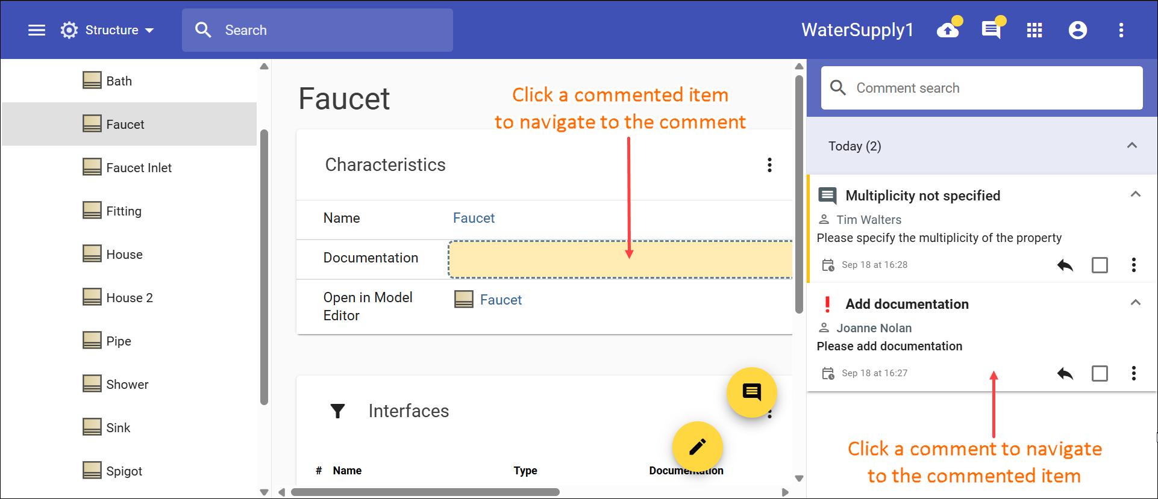Check the Add documentation comment checkbox
The height and width of the screenshot is (499, 1158).
point(1100,373)
